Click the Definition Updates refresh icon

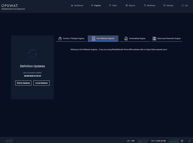point(32,54)
